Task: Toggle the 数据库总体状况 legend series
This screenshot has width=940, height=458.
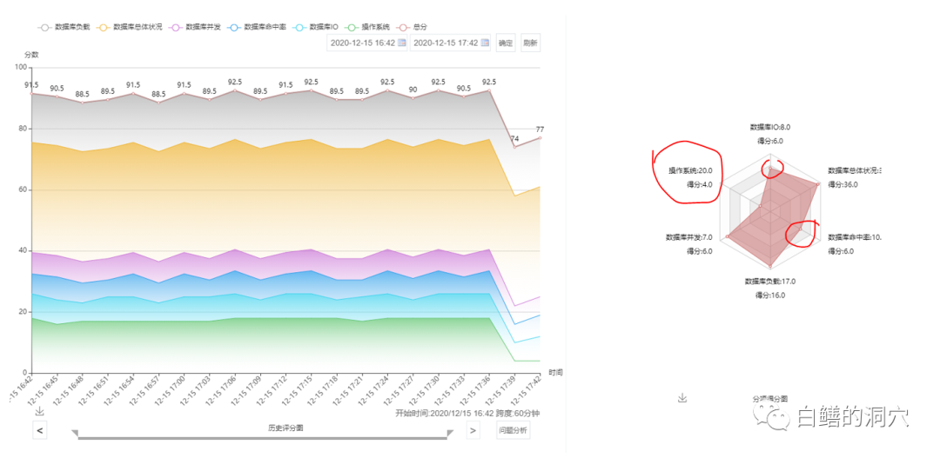Action: (131, 27)
